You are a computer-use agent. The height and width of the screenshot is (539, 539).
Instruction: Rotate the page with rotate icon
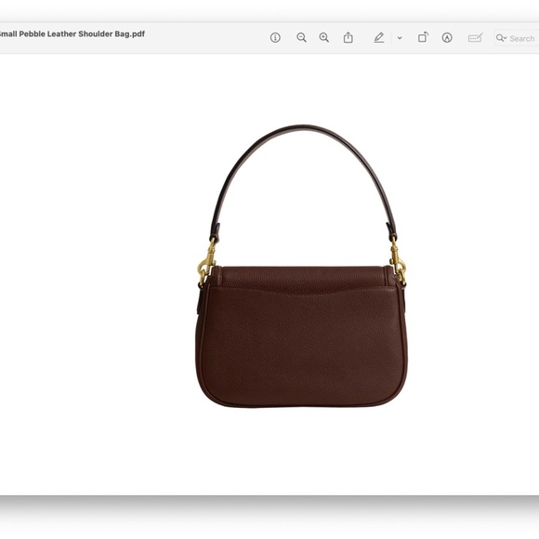[x=423, y=37]
